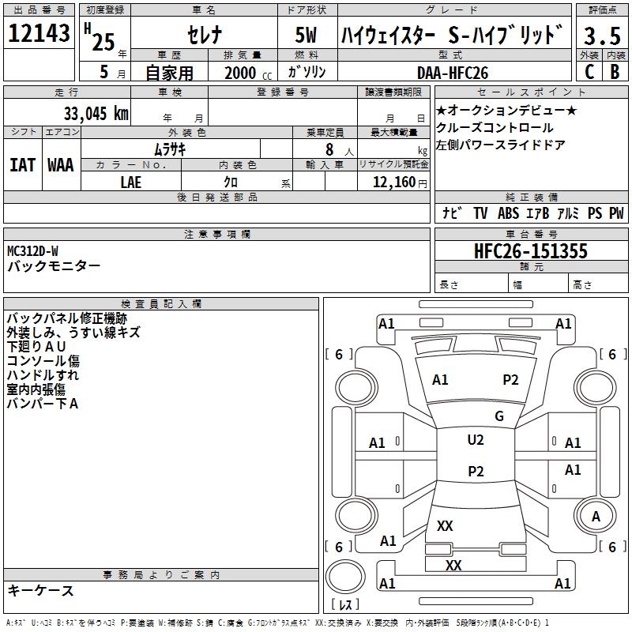Select the chassis number HFC26-151355

[x=531, y=251]
